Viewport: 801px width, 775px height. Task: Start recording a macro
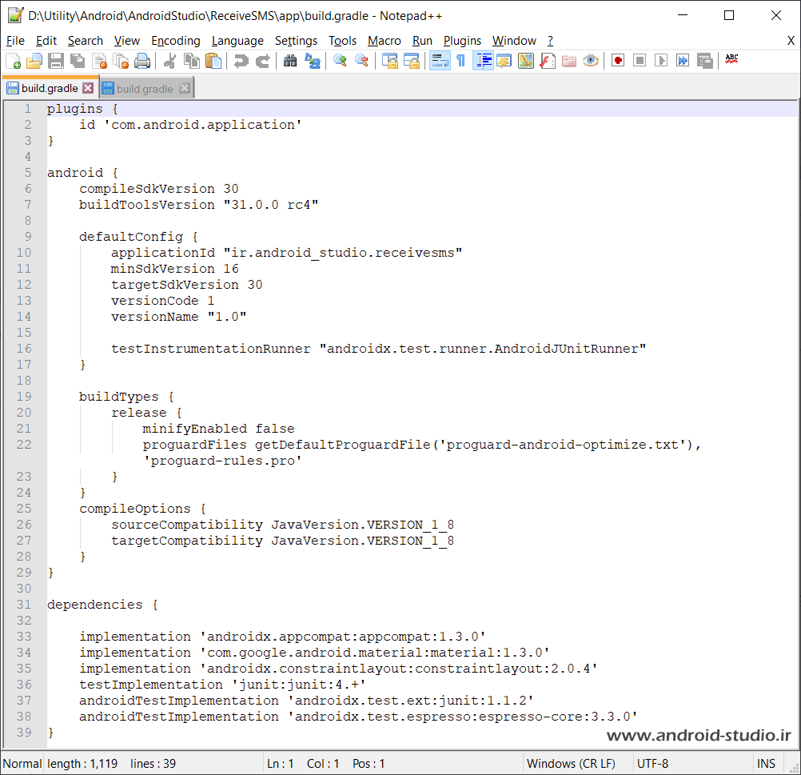coord(618,59)
